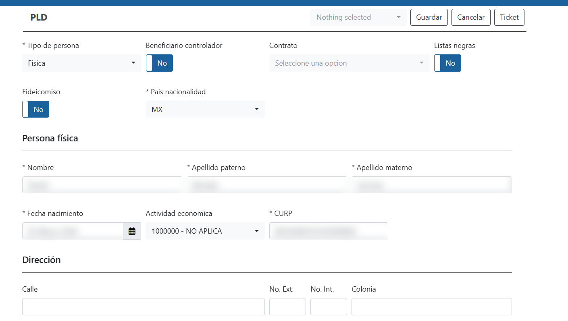Viewport: 568px width, 321px height.
Task: Click the PLD page title
Action: (x=39, y=17)
